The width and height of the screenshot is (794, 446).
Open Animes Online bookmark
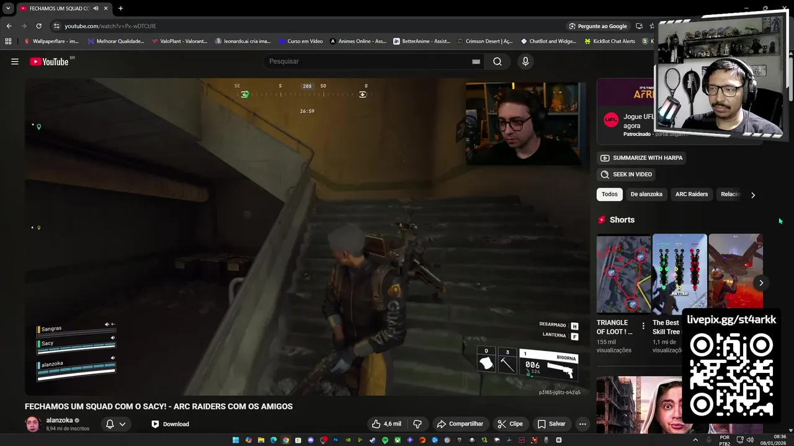358,42
